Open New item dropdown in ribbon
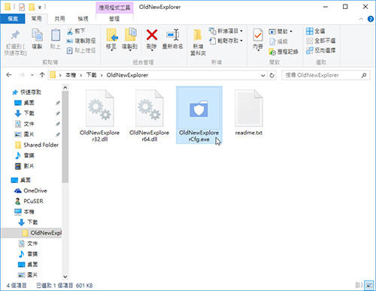 (x=226, y=31)
